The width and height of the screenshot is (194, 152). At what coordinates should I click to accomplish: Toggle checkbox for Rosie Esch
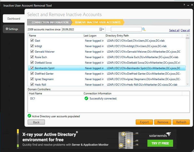click(32, 57)
